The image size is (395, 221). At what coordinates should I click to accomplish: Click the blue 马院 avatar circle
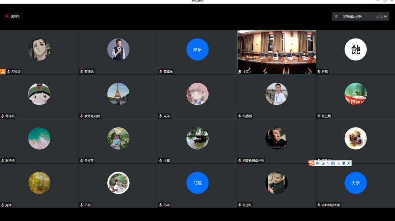coord(197,183)
